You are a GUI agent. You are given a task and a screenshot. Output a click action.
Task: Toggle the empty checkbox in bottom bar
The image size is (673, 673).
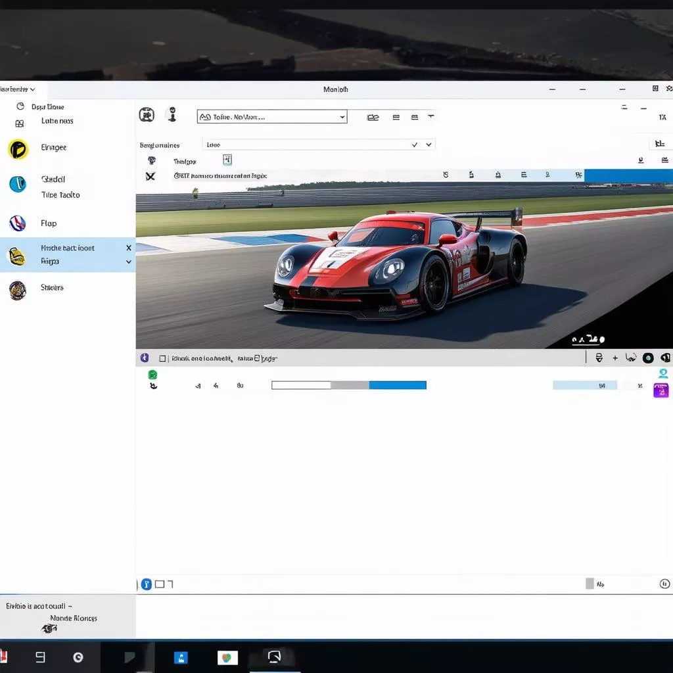coord(159,584)
